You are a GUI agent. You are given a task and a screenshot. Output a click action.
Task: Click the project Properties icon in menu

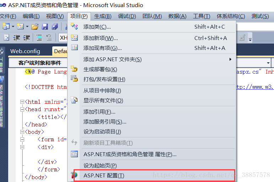74,154
